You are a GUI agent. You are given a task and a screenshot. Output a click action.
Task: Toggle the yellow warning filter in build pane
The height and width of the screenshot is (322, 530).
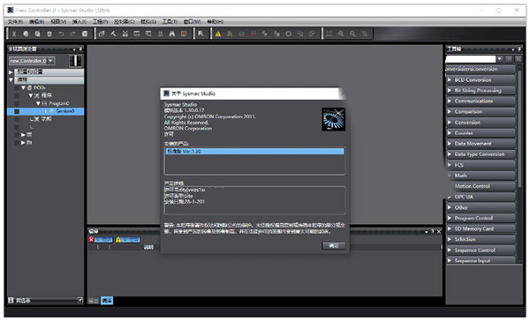click(128, 240)
